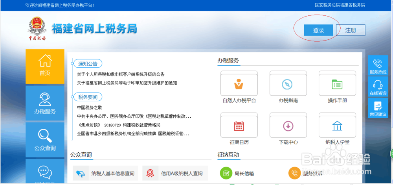
Task: Open the 首页 home tab
Action: click(45, 67)
